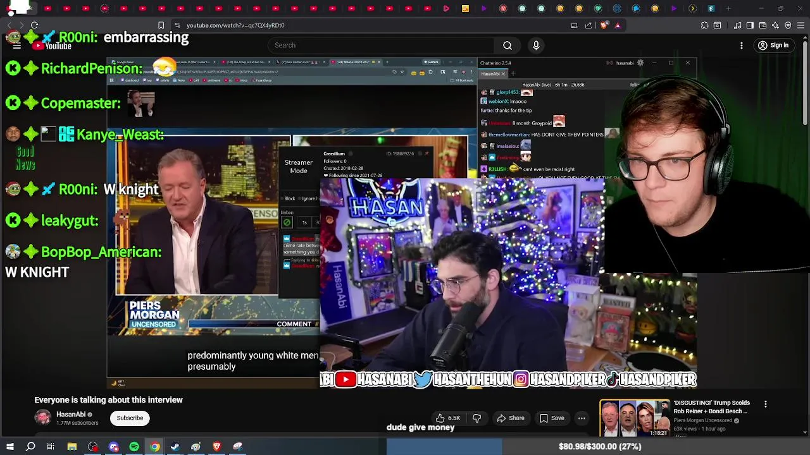810x455 pixels.
Task: Open Brave Rewards triangle icon
Action: tap(618, 25)
